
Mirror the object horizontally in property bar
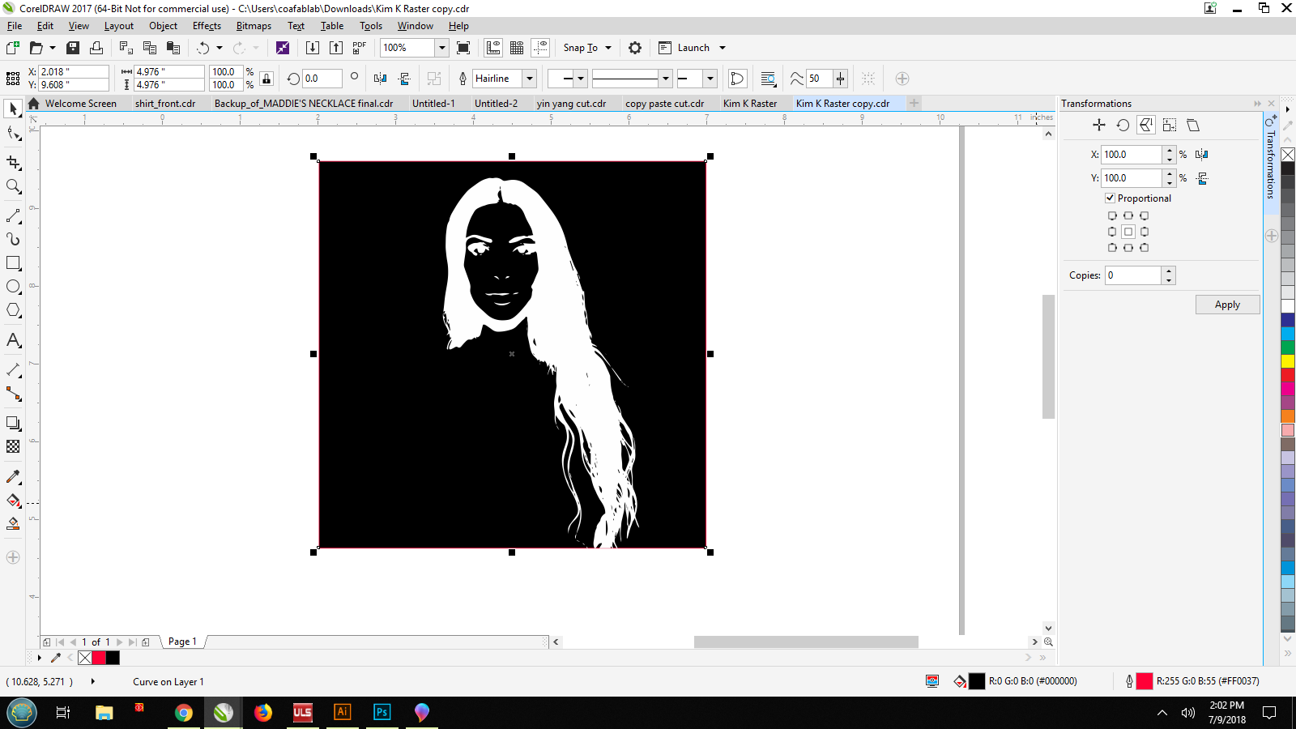tap(381, 79)
